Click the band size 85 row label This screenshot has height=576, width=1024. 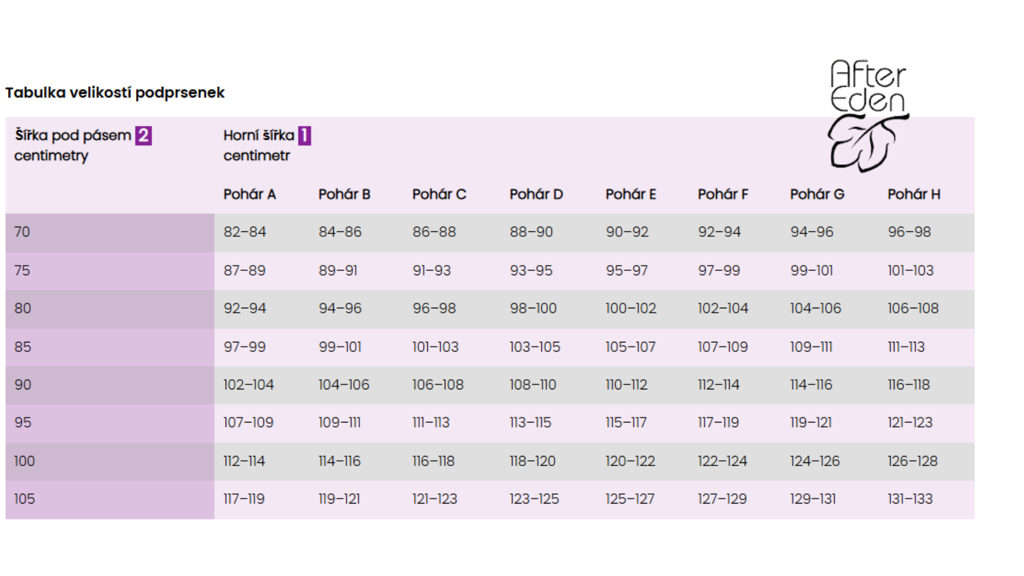(x=23, y=347)
